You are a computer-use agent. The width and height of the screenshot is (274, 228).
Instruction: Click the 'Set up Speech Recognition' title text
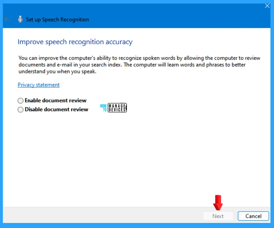[57, 19]
